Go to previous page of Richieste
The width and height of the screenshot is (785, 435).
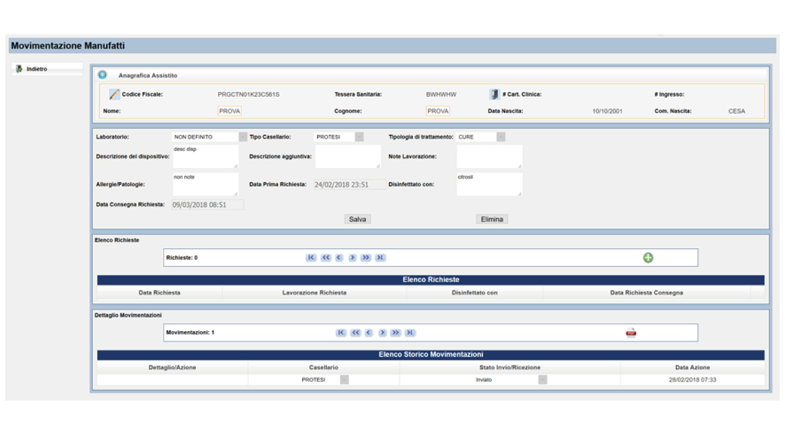point(339,258)
